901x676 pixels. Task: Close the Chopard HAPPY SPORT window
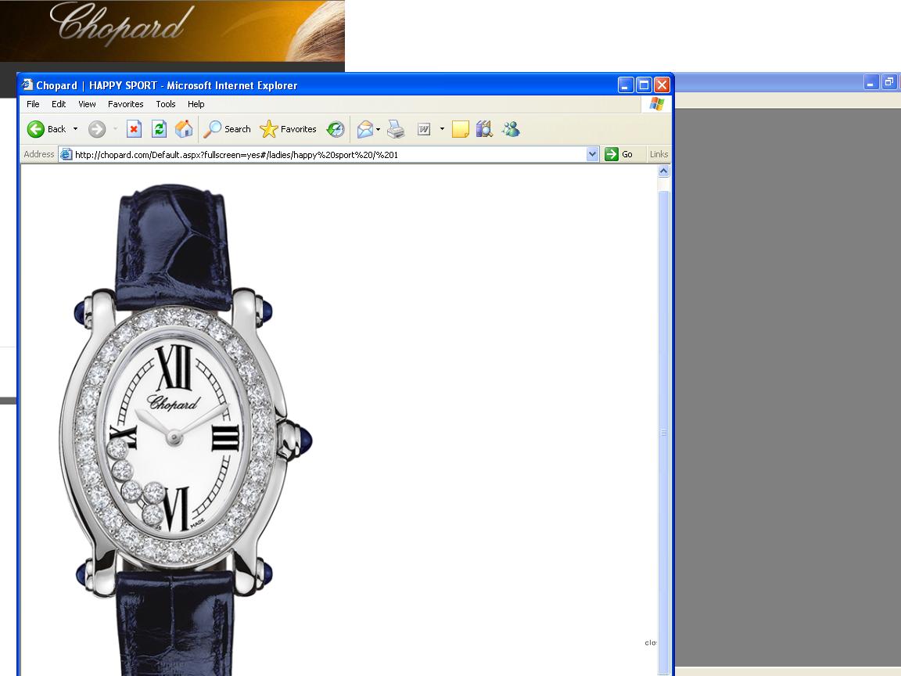[662, 85]
